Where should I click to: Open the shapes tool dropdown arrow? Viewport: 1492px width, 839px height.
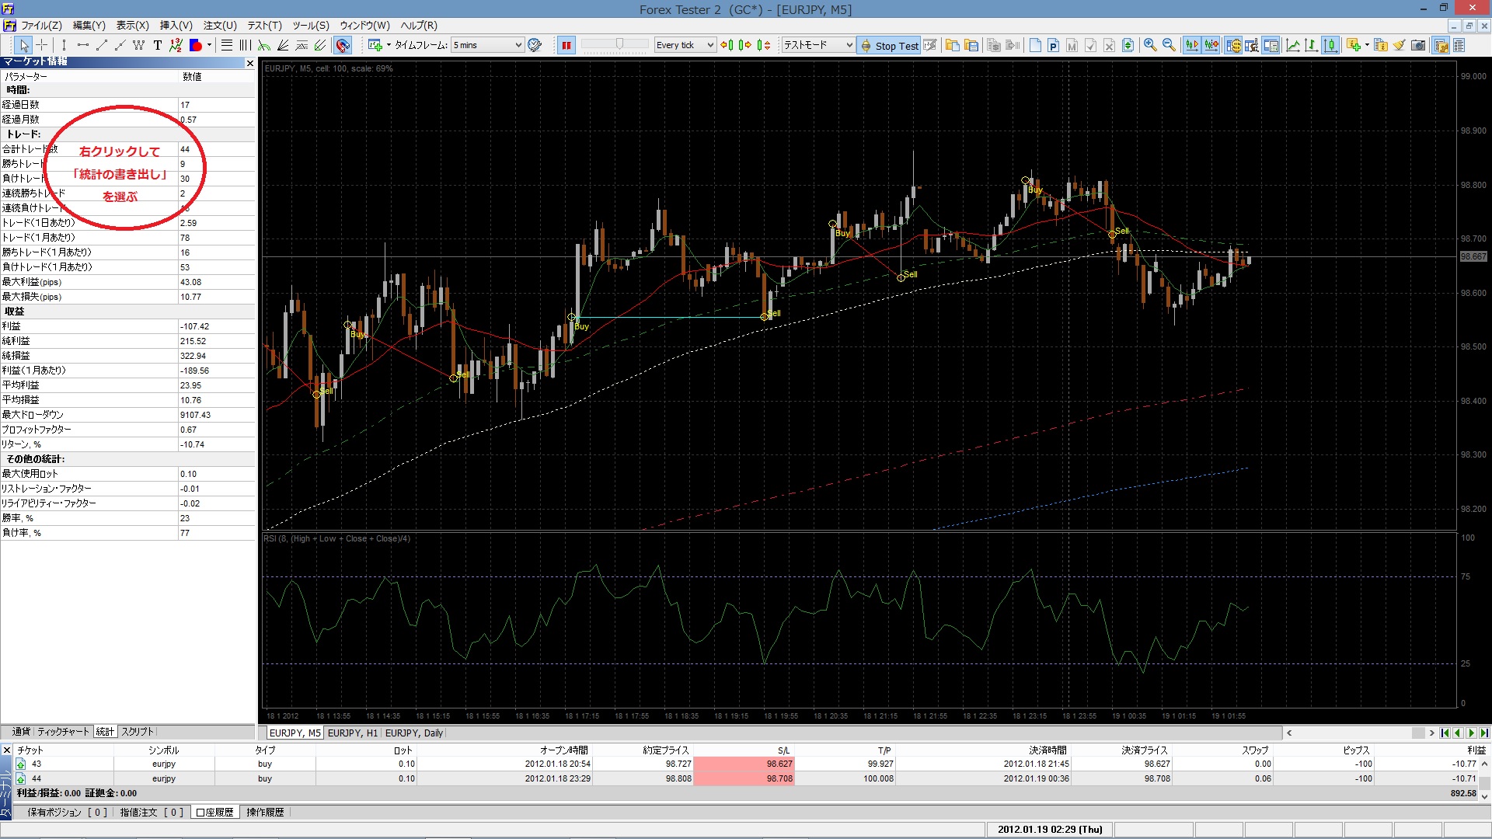(209, 45)
